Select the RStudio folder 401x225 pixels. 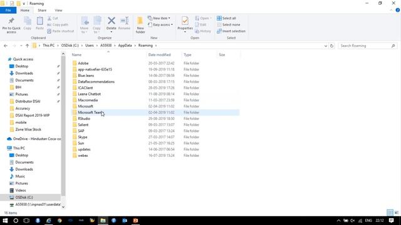click(84, 119)
